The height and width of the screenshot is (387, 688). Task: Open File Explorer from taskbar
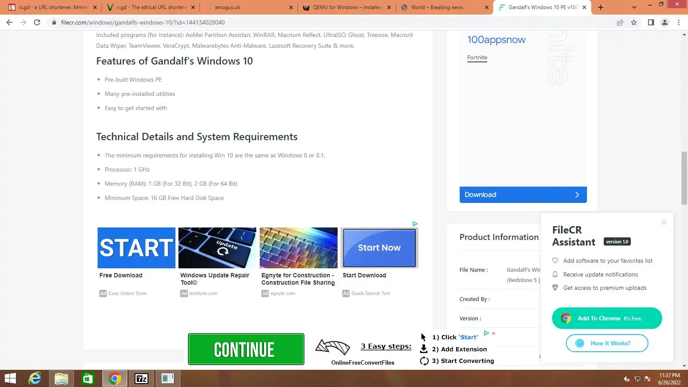click(x=61, y=378)
